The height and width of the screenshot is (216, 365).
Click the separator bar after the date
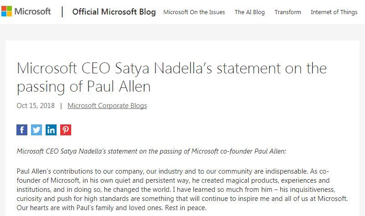pos(61,106)
